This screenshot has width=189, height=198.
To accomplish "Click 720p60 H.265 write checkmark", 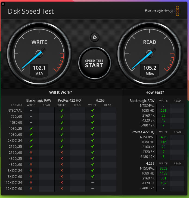I will pos(93,116).
